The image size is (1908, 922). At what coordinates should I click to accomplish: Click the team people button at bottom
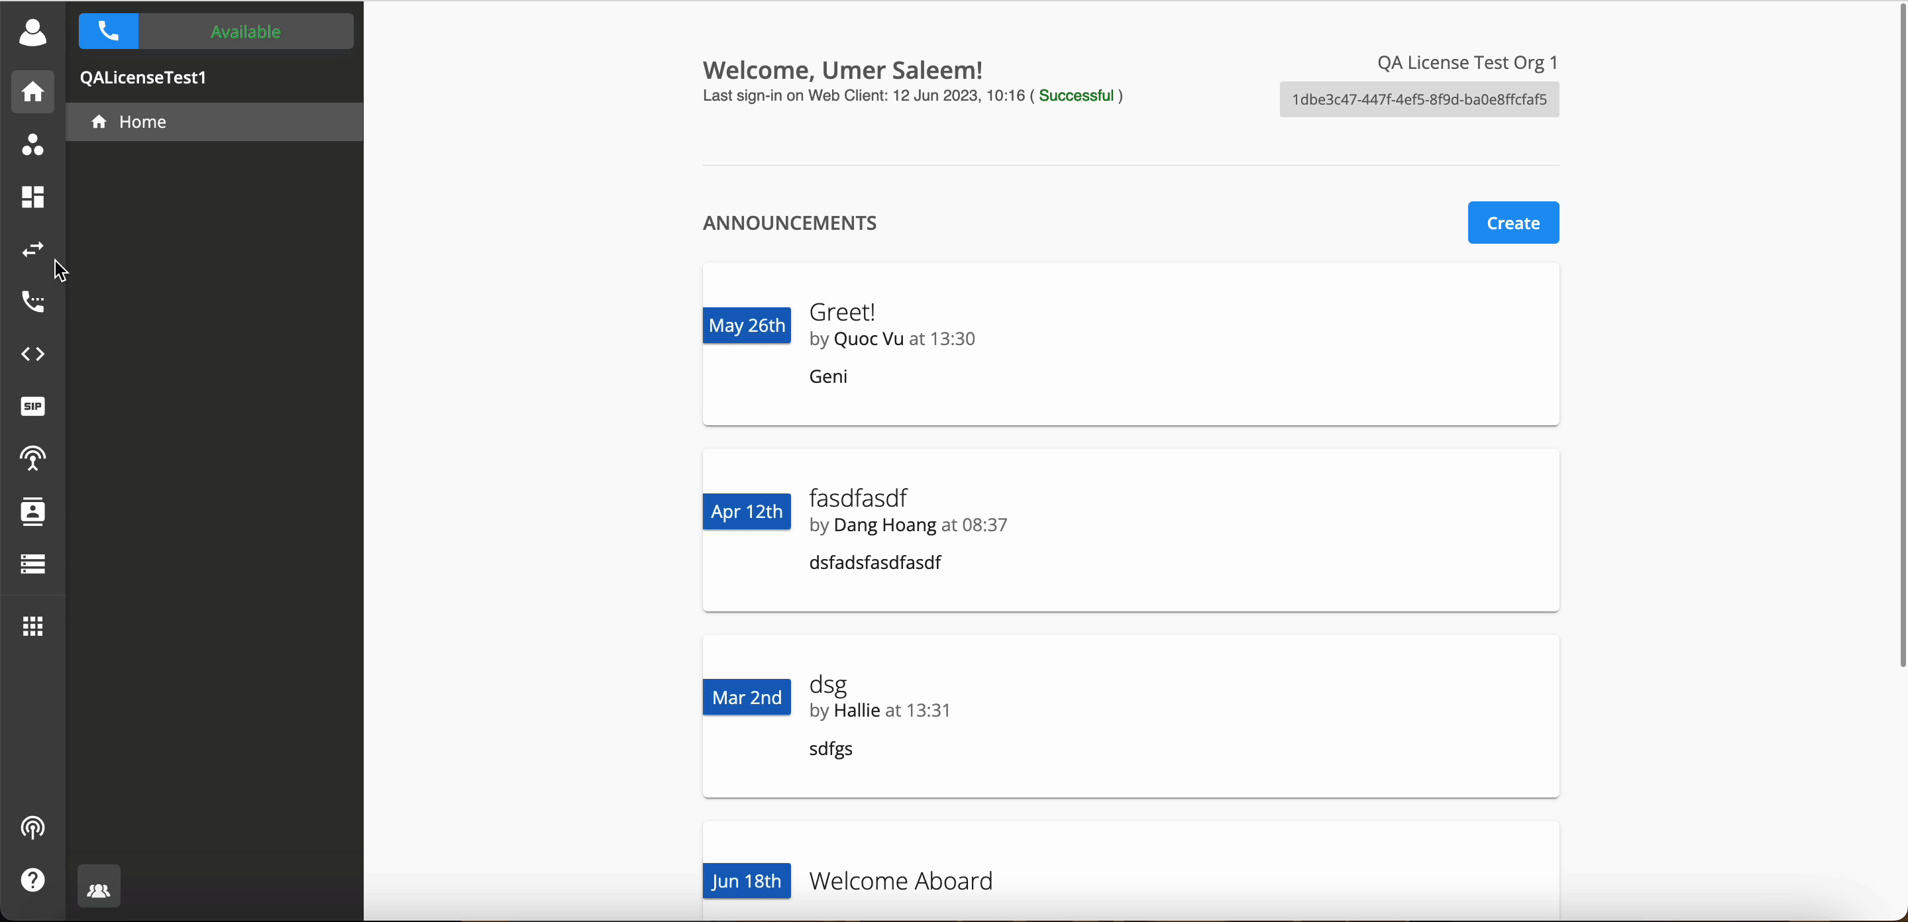(99, 886)
